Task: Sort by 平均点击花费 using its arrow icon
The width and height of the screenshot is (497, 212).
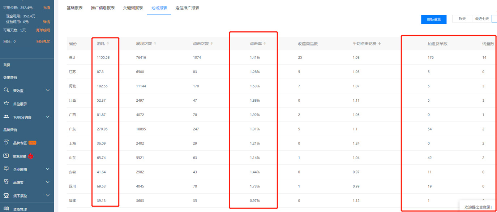Action: tap(380, 44)
